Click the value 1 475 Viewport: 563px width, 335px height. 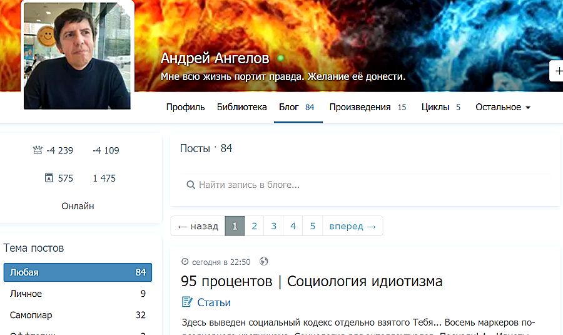(x=104, y=178)
